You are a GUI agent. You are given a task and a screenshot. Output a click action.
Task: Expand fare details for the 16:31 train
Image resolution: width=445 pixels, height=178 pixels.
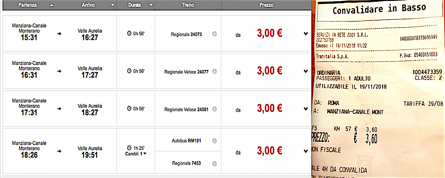[x=306, y=71]
